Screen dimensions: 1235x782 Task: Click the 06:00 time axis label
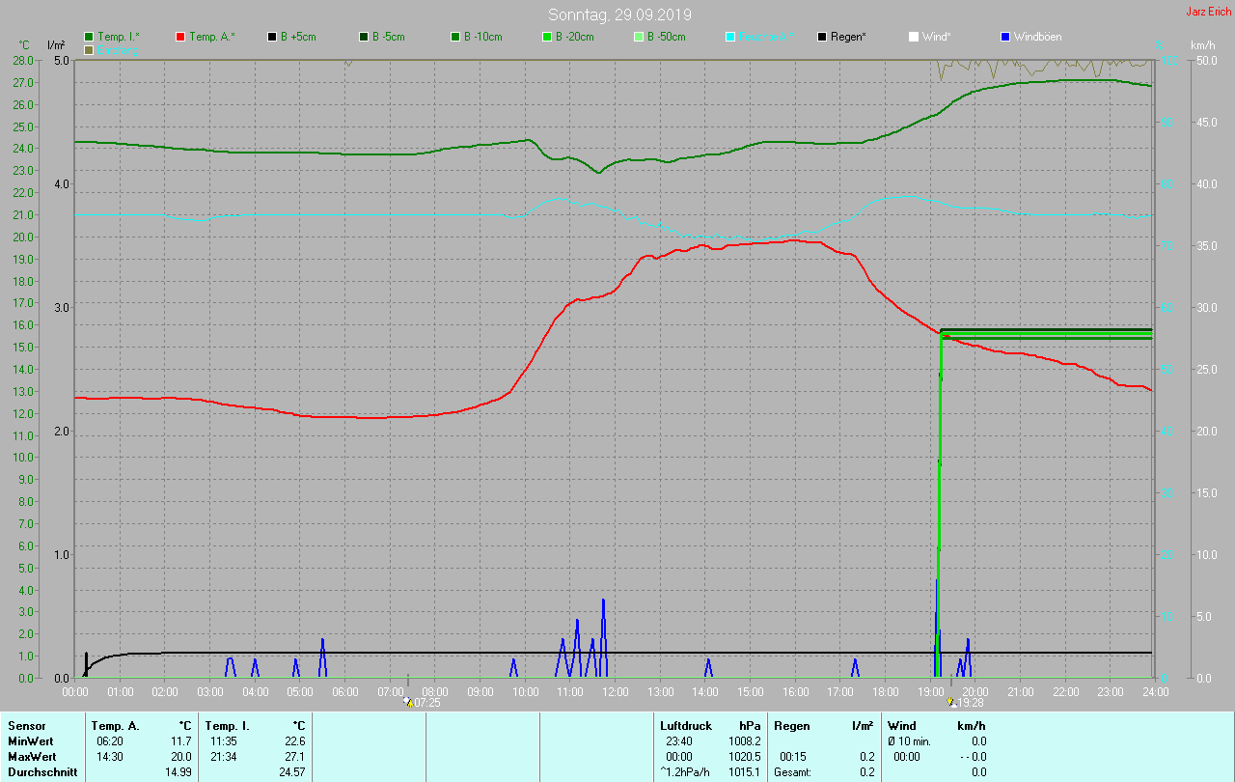click(x=345, y=692)
